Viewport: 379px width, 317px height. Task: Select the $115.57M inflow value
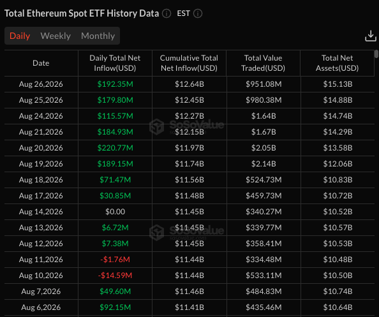[x=115, y=116]
